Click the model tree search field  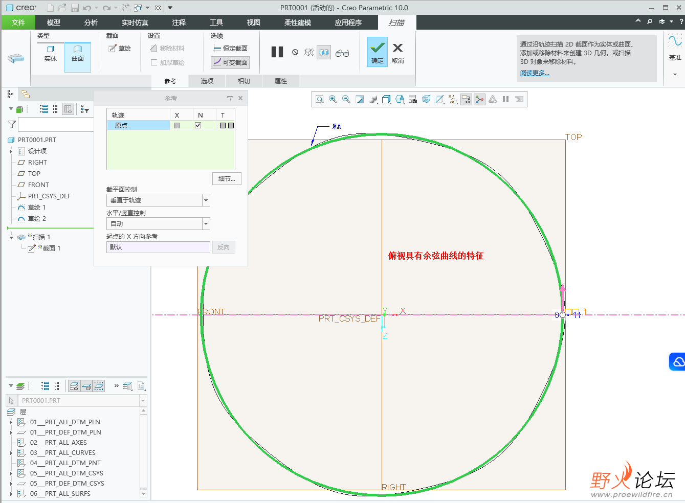(x=56, y=124)
